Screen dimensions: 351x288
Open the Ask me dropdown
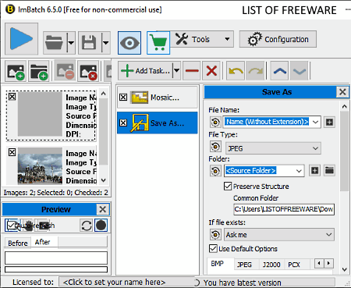(x=279, y=235)
